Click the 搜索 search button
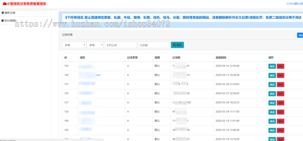The image size is (303, 141). [177, 45]
